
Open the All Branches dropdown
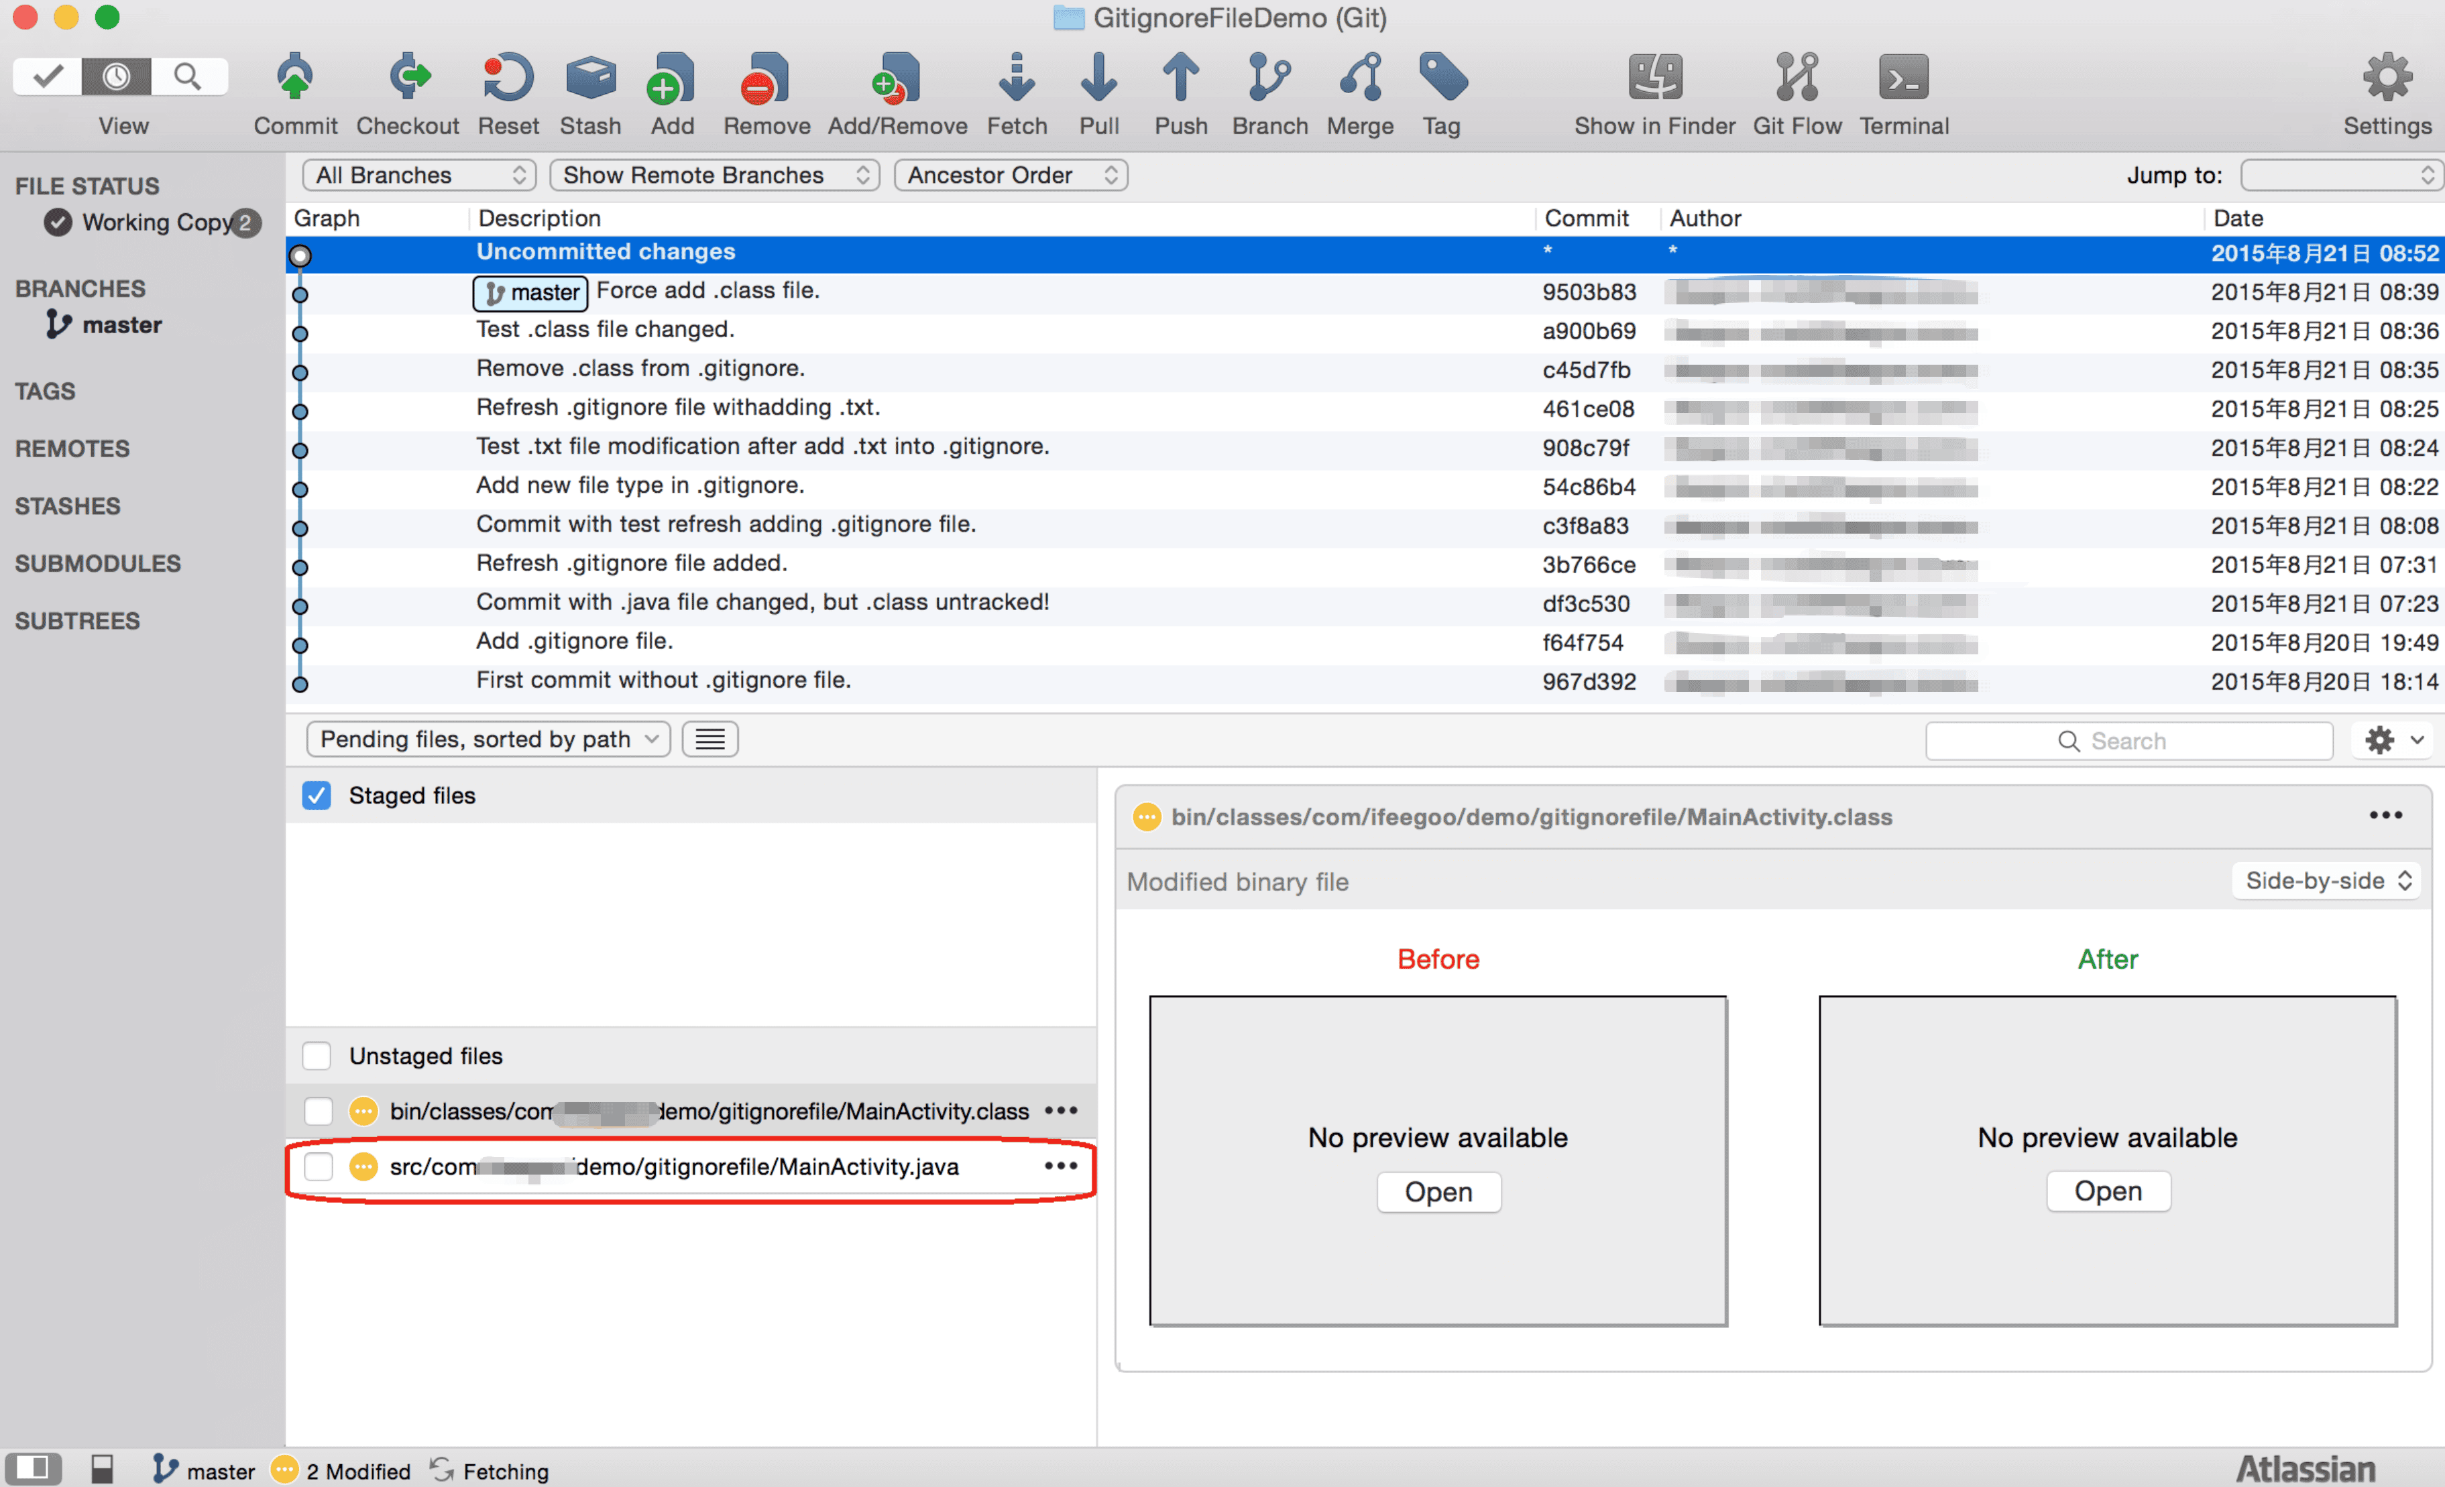click(x=418, y=174)
